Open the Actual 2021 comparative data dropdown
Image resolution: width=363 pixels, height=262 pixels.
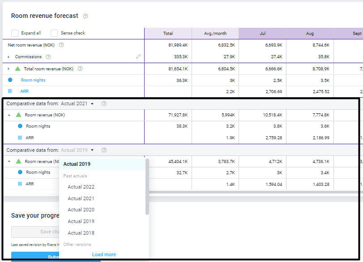77,103
